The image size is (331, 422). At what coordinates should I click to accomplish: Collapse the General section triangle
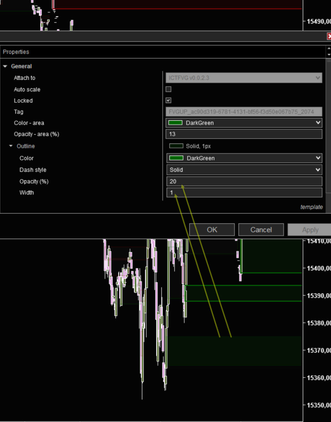5,66
